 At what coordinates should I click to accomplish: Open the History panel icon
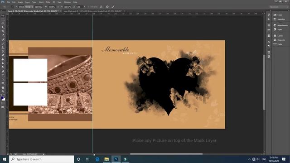coord(269,15)
